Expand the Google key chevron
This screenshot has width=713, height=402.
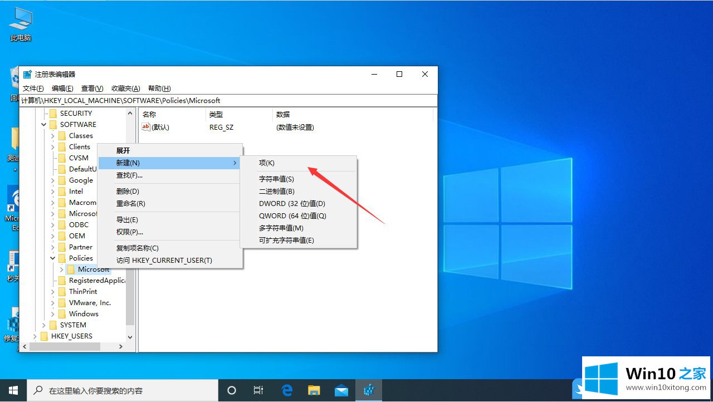click(x=53, y=180)
